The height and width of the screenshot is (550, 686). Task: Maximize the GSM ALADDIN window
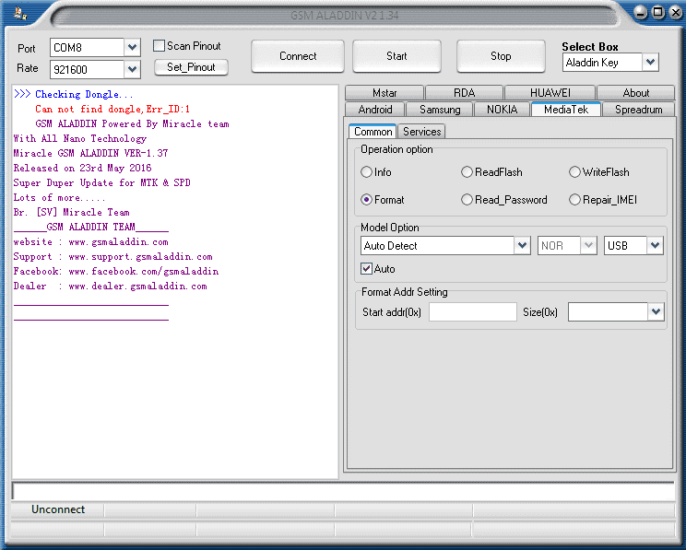(x=657, y=12)
